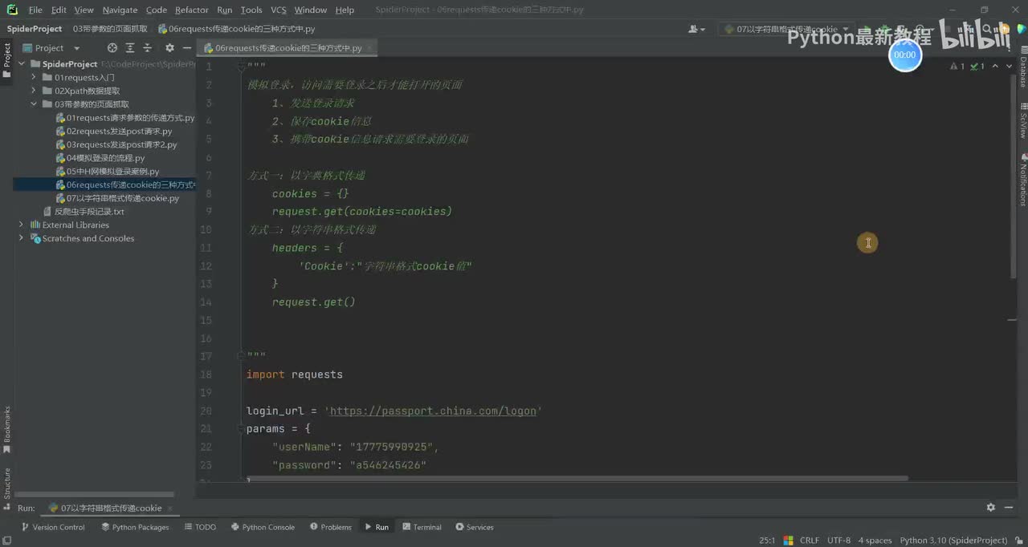Open the code-with-me user icon menu
The width and height of the screenshot is (1028, 547).
coord(696,29)
